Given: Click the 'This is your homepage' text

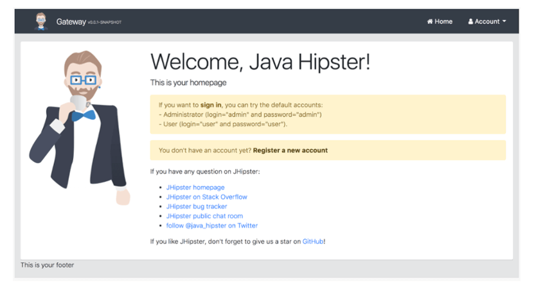Looking at the screenshot, I should pos(188,82).
